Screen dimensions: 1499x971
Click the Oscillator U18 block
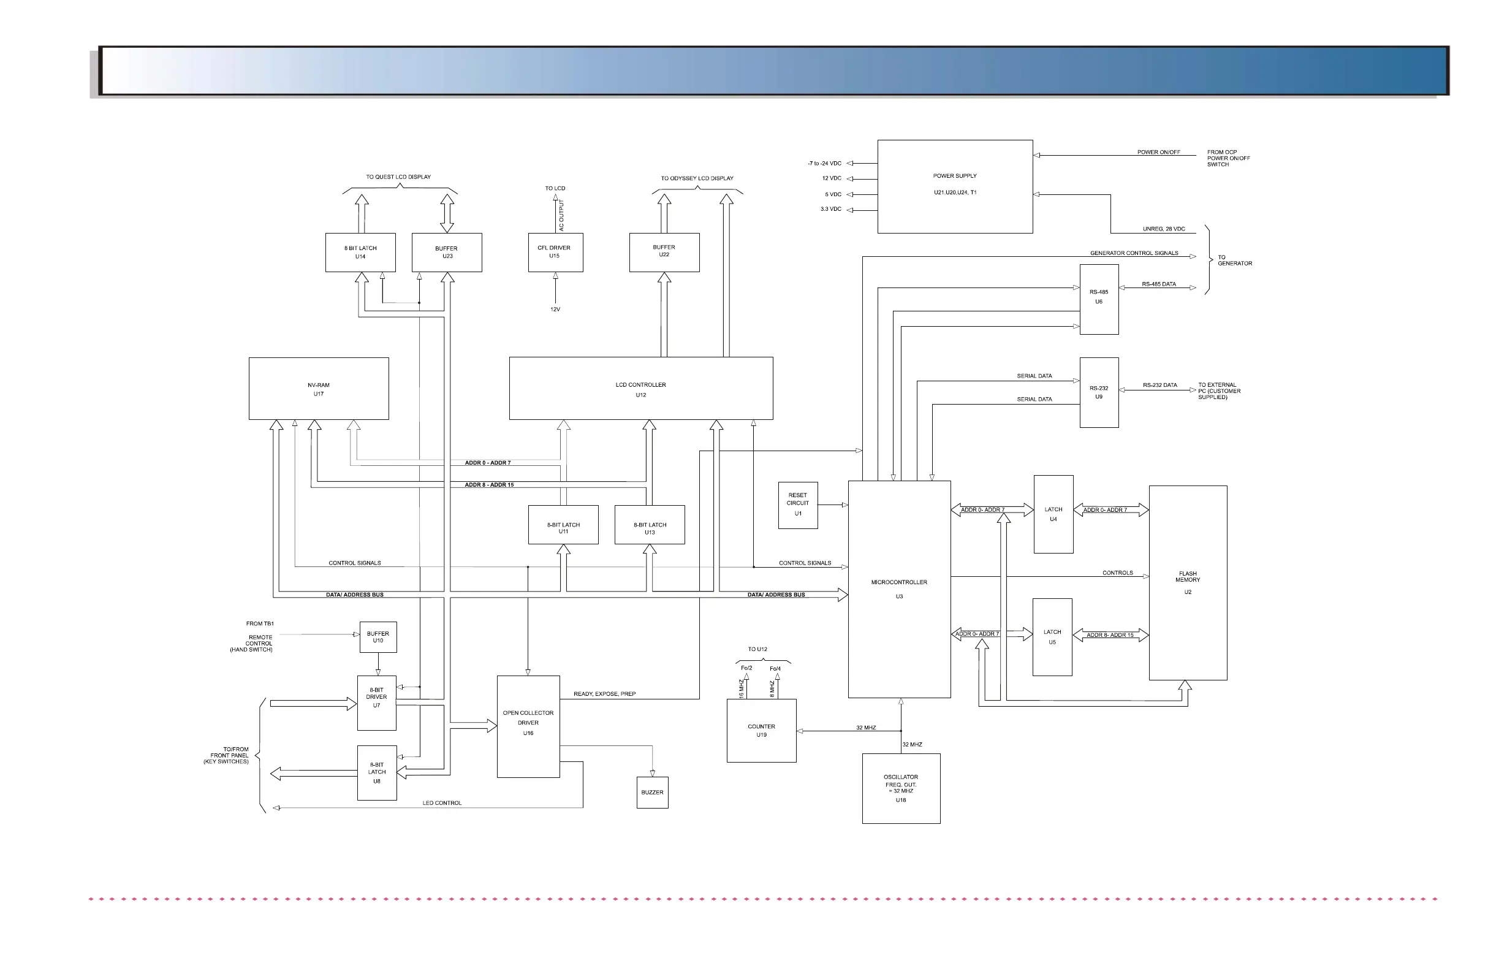[x=901, y=788]
